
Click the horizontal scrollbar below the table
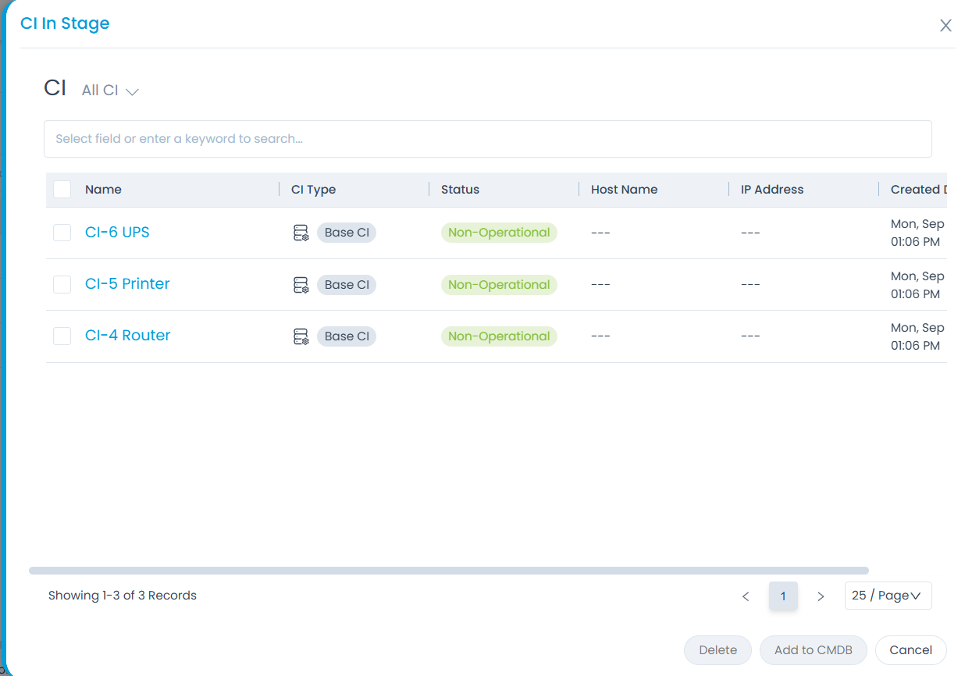pos(448,571)
